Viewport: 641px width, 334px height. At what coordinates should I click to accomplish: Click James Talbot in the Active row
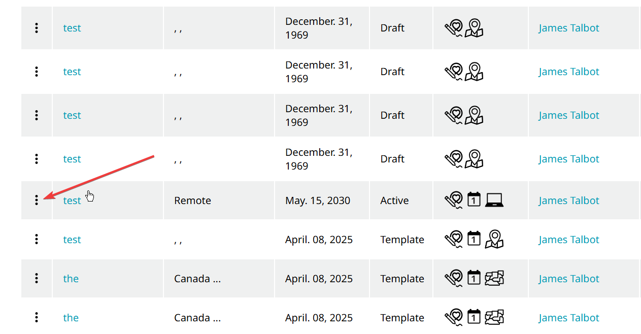coord(568,201)
